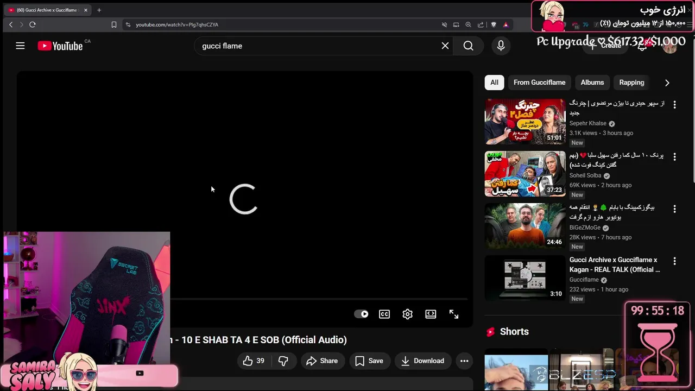695x391 pixels.
Task: Clear the search box text
Action: click(445, 46)
